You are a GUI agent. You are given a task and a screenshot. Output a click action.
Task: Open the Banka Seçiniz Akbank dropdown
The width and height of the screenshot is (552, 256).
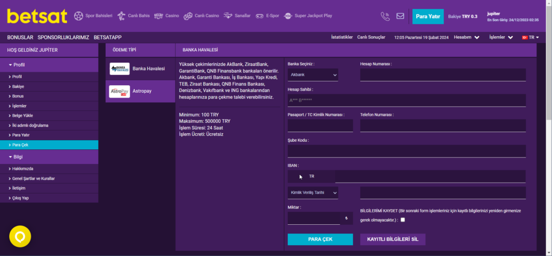pyautogui.click(x=313, y=75)
